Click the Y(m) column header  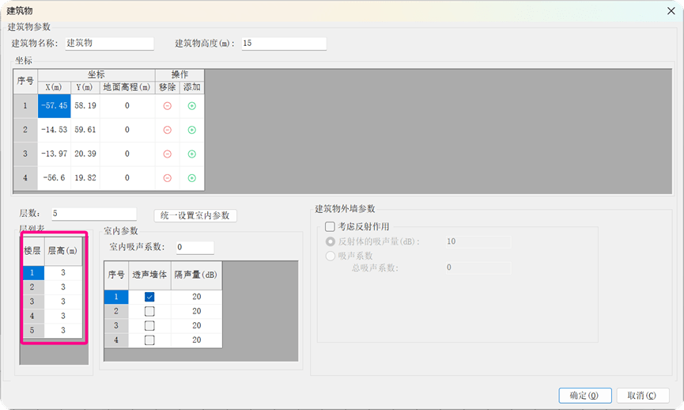pyautogui.click(x=85, y=87)
